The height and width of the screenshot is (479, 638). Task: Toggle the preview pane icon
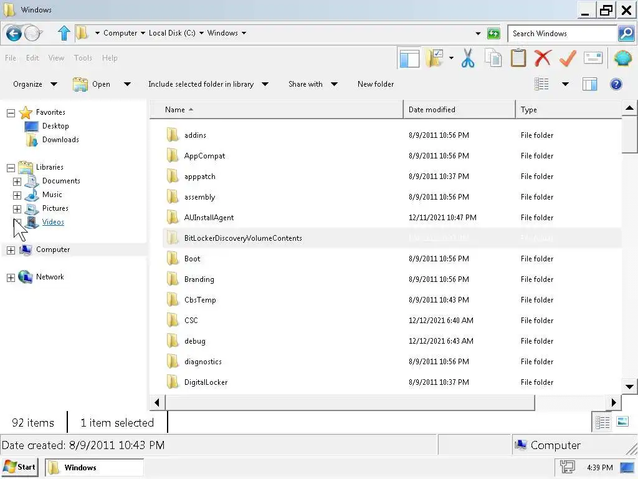point(589,84)
